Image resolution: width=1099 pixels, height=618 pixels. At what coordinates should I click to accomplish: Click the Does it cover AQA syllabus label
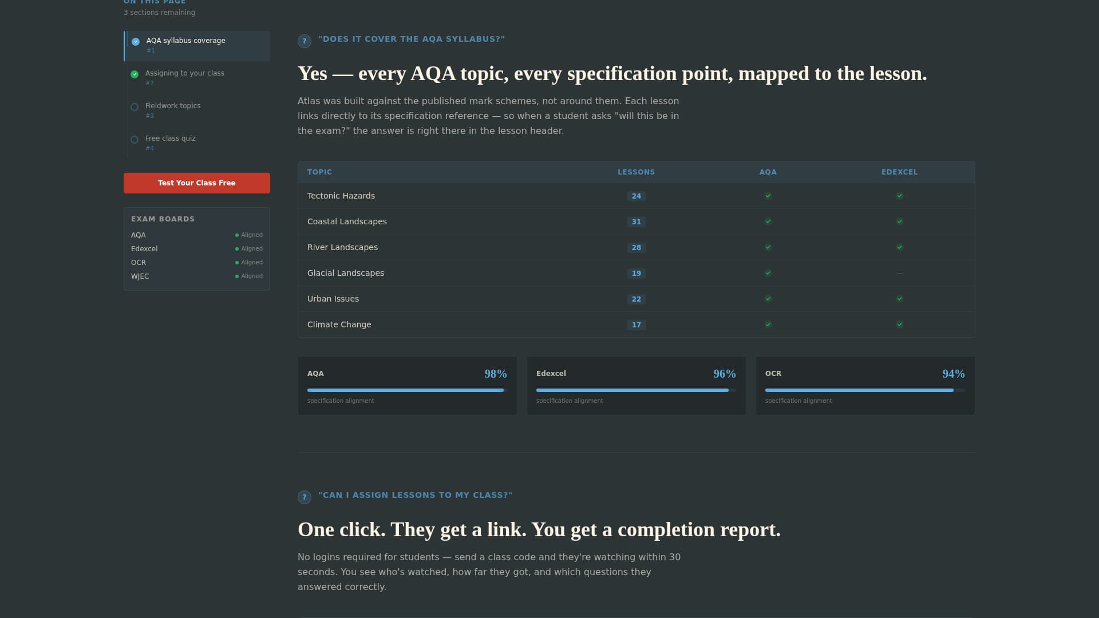(412, 39)
